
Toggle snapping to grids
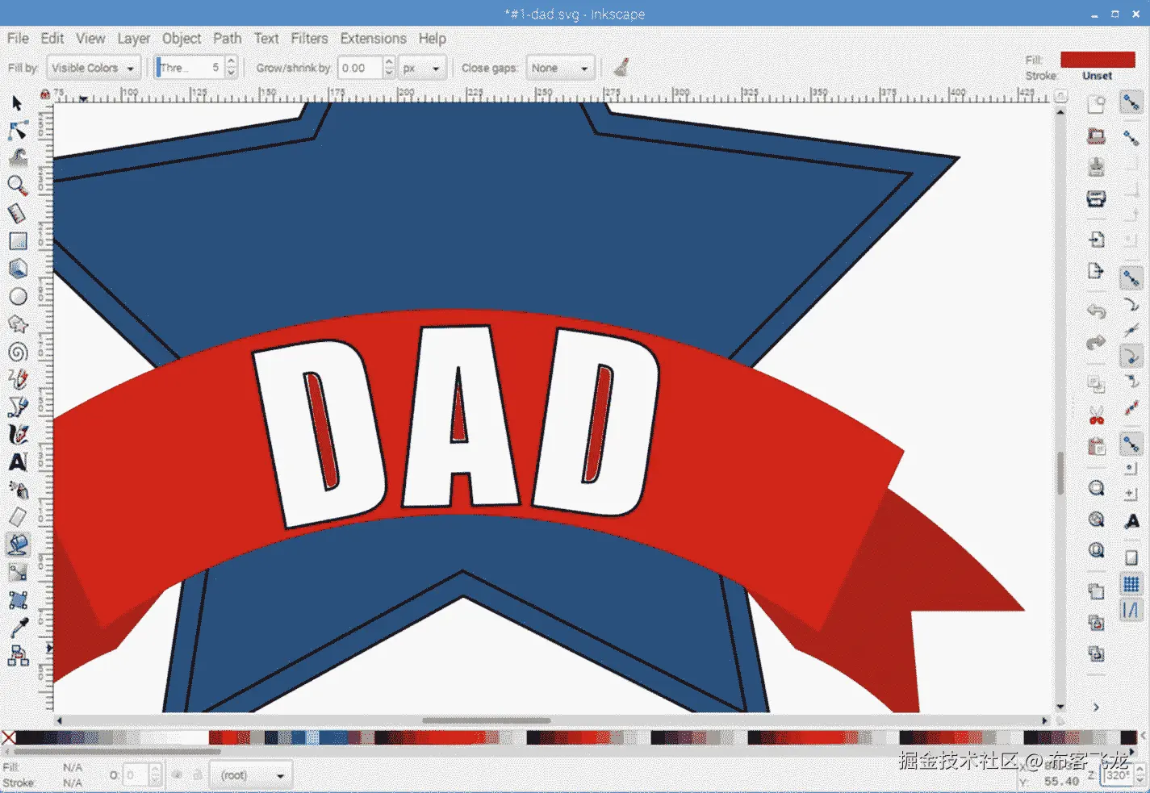pyautogui.click(x=1131, y=584)
